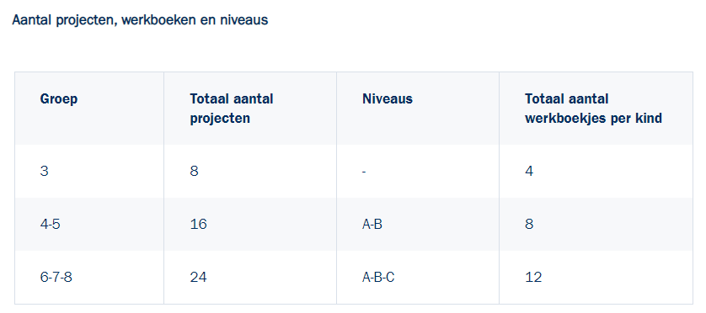
Task: Select the group '4-5' cell
Action: [89, 224]
